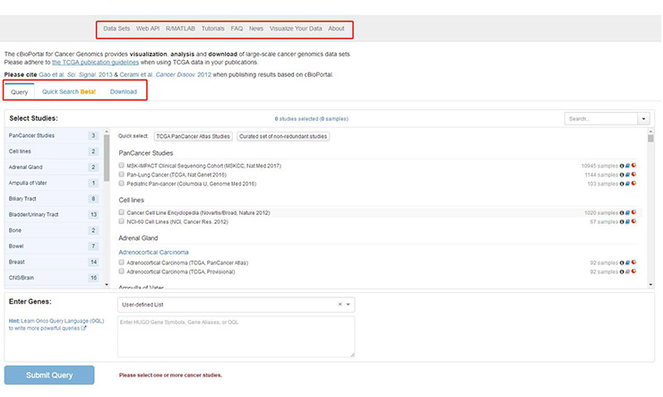
Task: Open Adrenocortical Carcinoma subheading link
Action: 153,253
